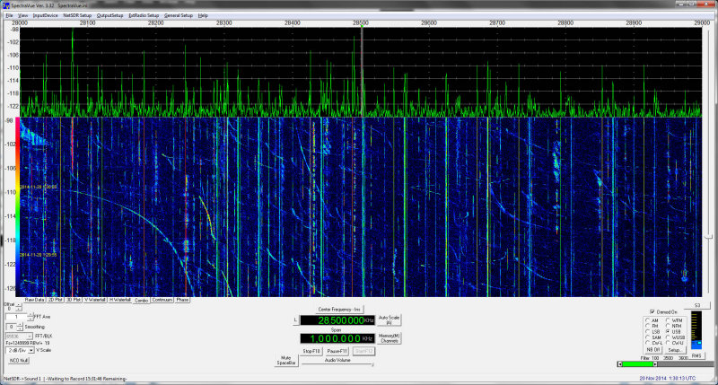718x385 pixels.
Task: Click the S3 signal meter button
Action: coord(697,305)
